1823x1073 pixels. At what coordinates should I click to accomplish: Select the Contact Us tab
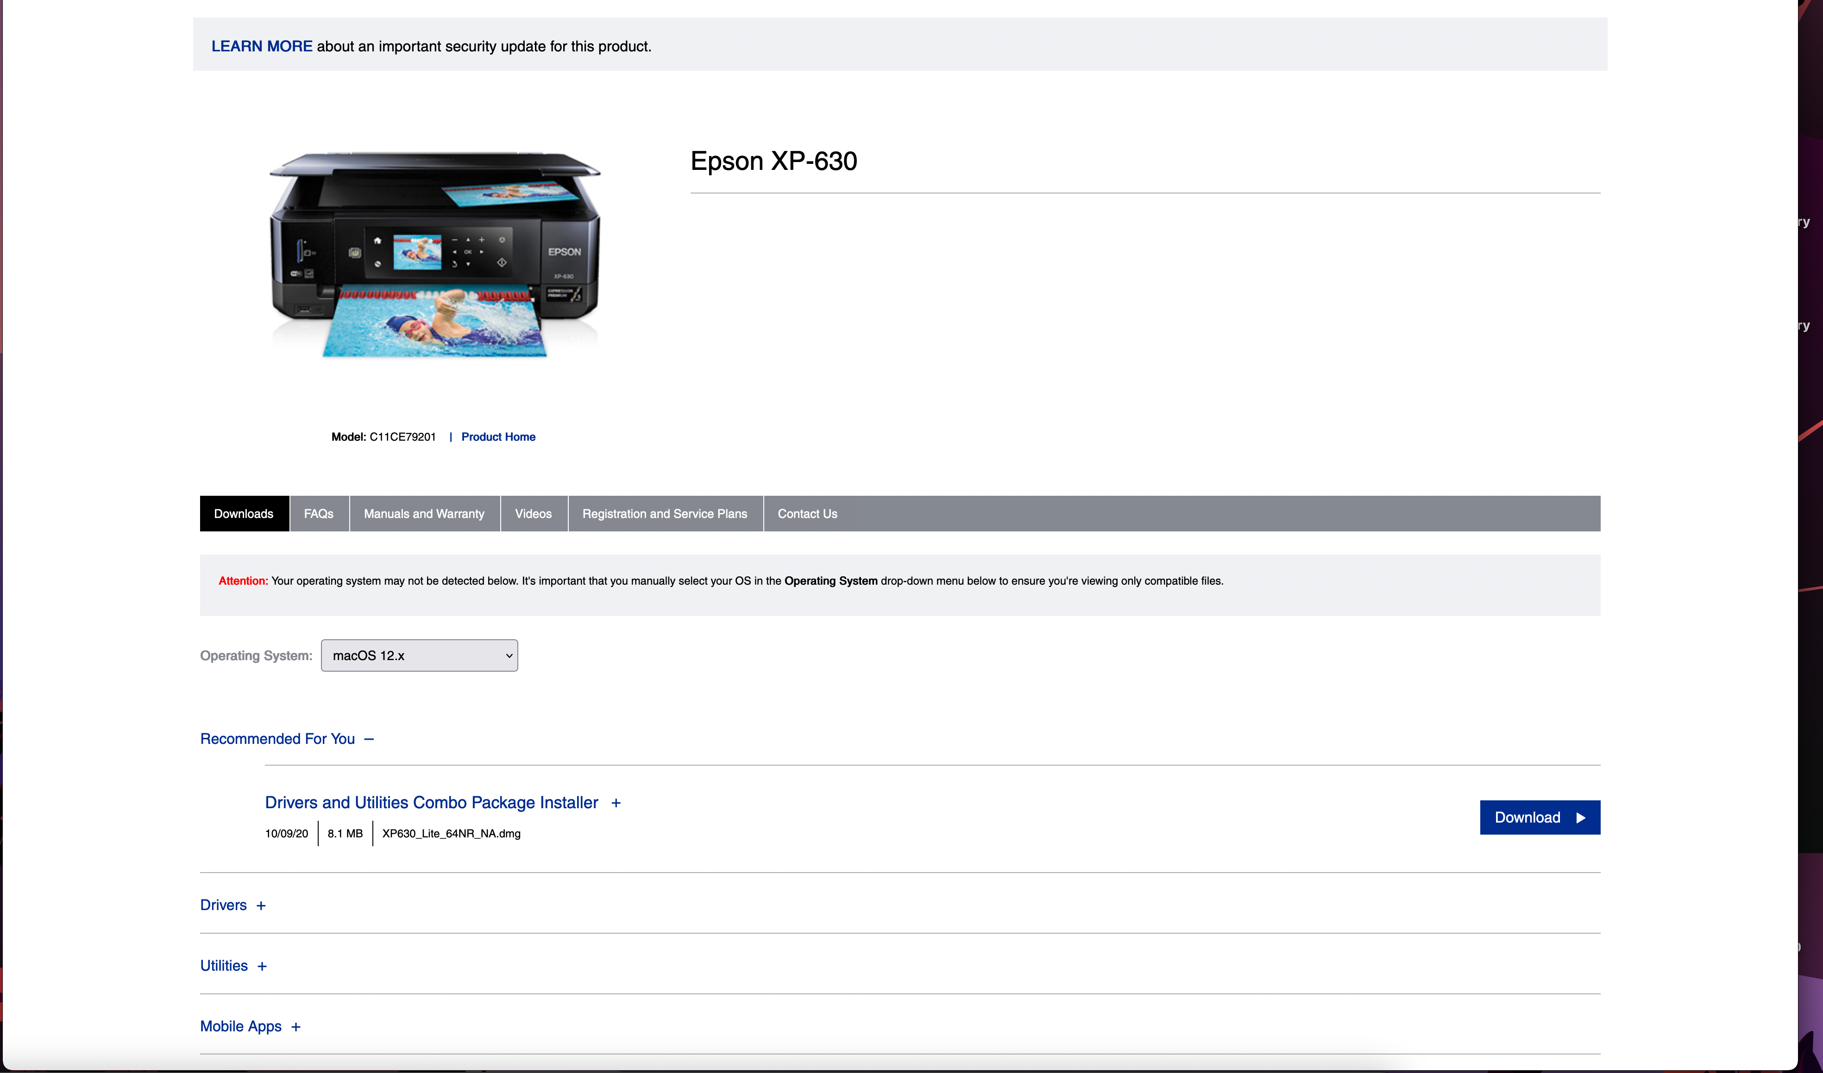(807, 513)
